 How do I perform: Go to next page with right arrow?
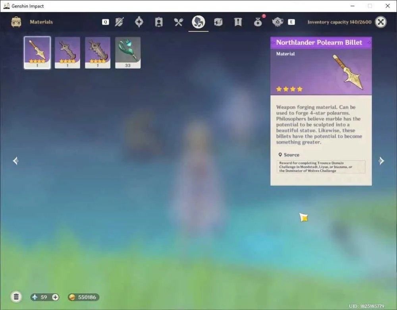pyautogui.click(x=381, y=161)
